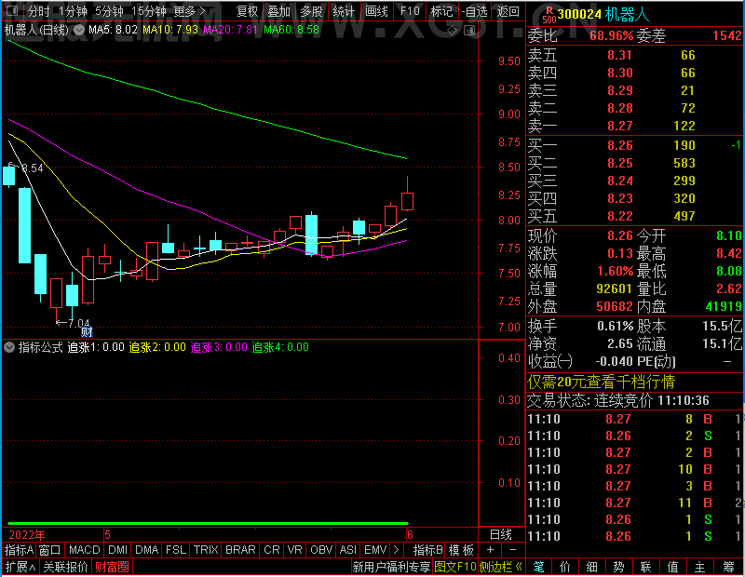This screenshot has width=745, height=577.
Task: Select the 5分钟 chart period
Action: 109,11
